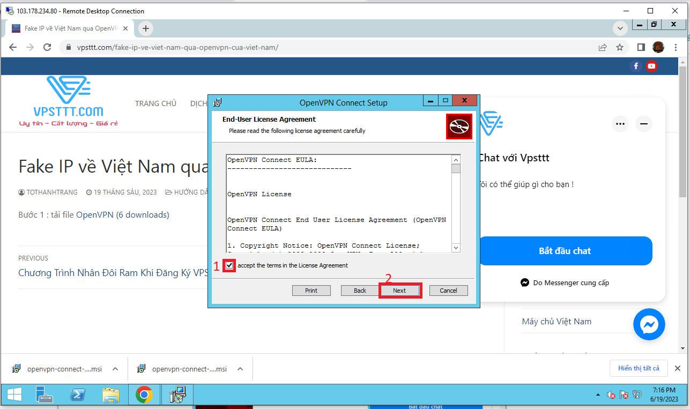Click the Back button in setup dialog
The width and height of the screenshot is (690, 409).
[x=360, y=291]
